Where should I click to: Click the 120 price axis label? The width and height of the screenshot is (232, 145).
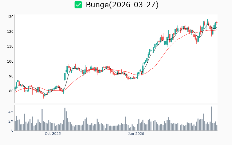point(10,32)
